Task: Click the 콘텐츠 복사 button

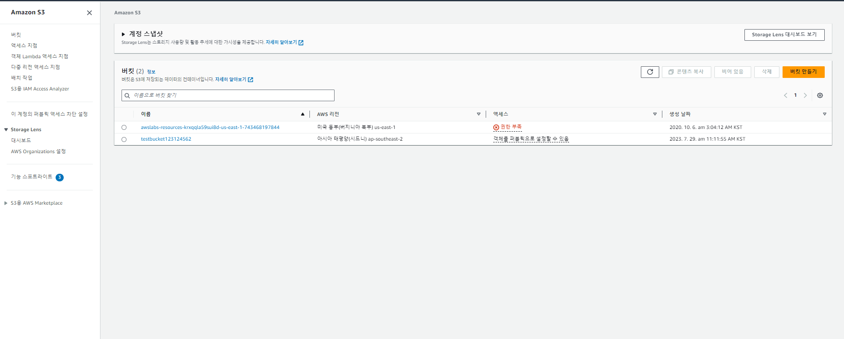Action: click(x=686, y=72)
